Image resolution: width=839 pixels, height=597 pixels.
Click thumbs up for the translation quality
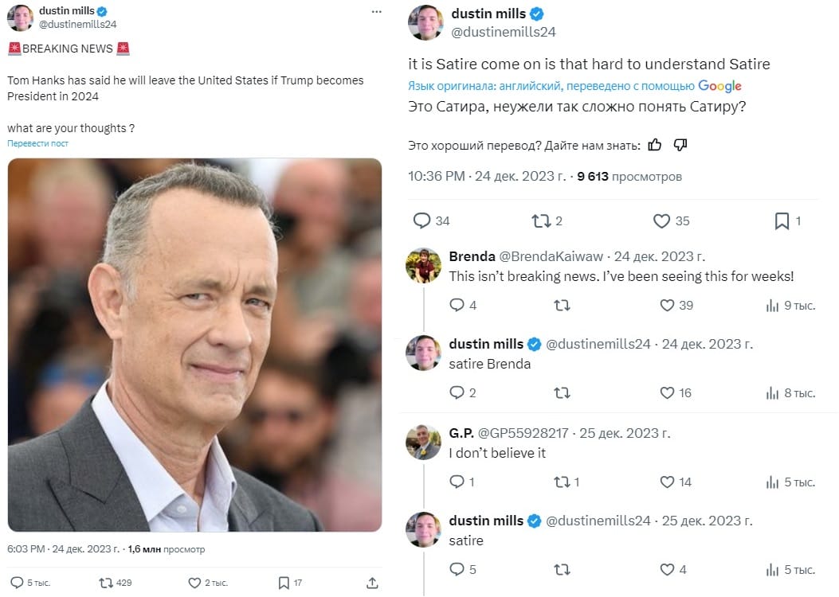tap(655, 145)
